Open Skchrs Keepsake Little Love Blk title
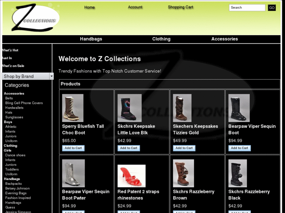285x213 pixels. coord(136,129)
